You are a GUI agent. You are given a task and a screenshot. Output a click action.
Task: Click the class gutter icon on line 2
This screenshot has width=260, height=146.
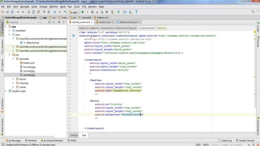(74, 36)
